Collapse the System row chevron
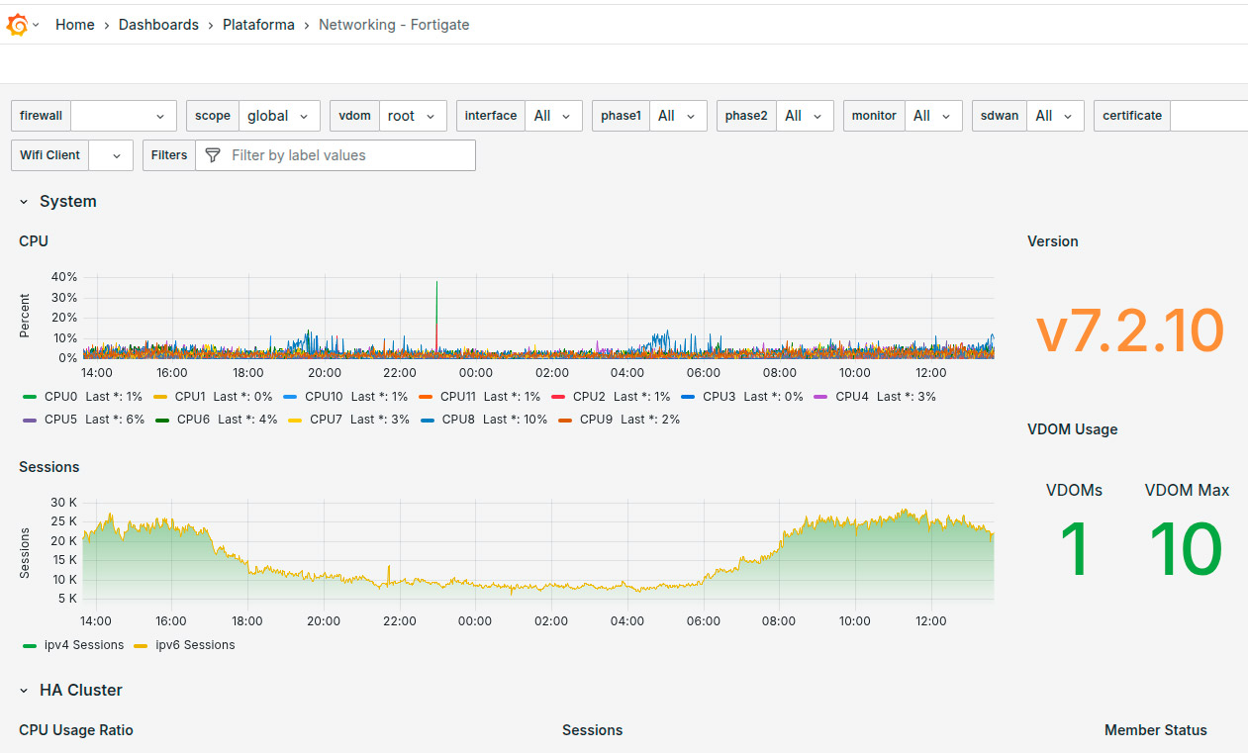The image size is (1248, 753). coord(25,202)
